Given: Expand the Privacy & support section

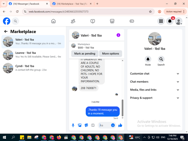Looking at the screenshot, I should (x=155, y=98).
